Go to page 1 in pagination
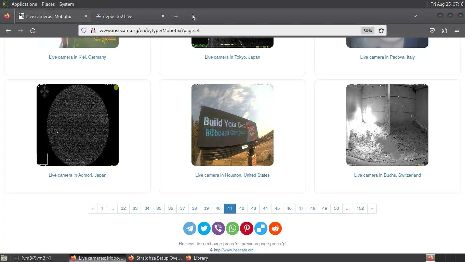 point(102,208)
